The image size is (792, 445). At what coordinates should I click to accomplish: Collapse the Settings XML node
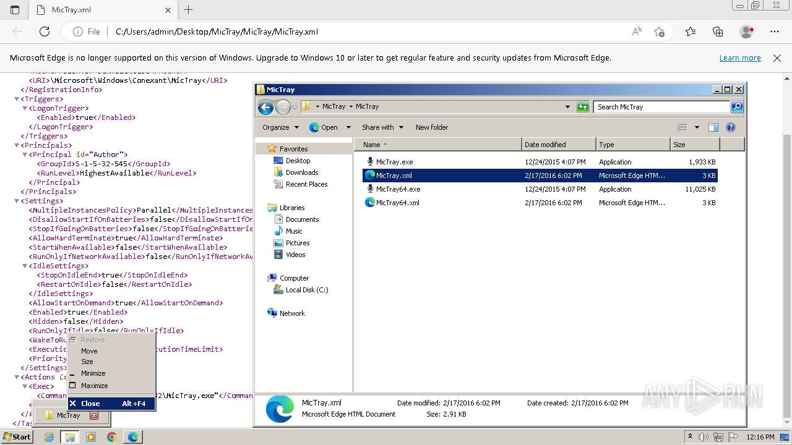pos(17,201)
